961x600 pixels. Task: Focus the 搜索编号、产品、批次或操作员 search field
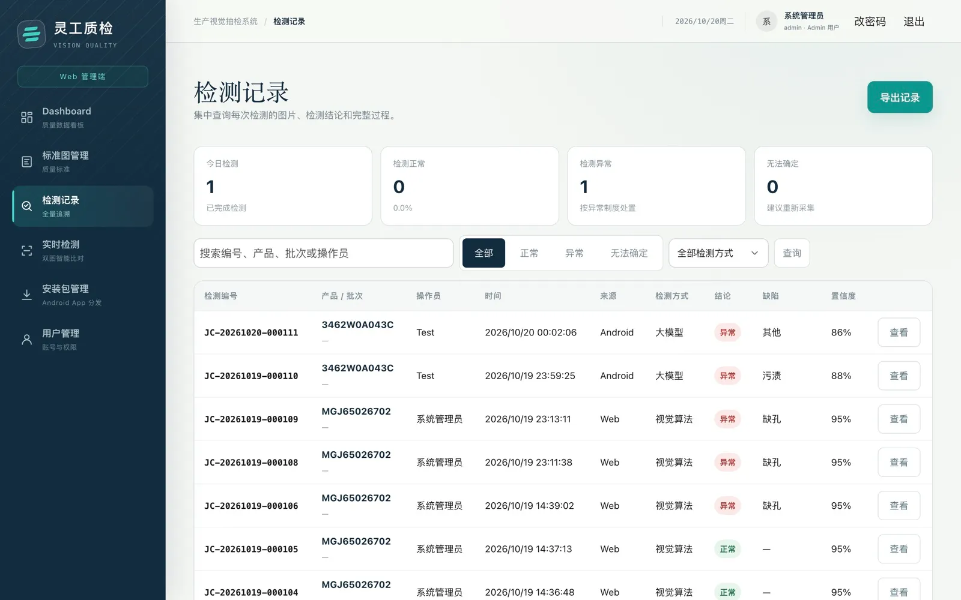323,253
